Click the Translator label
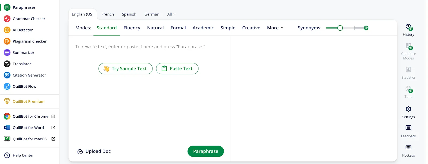428x164 pixels. point(22,64)
